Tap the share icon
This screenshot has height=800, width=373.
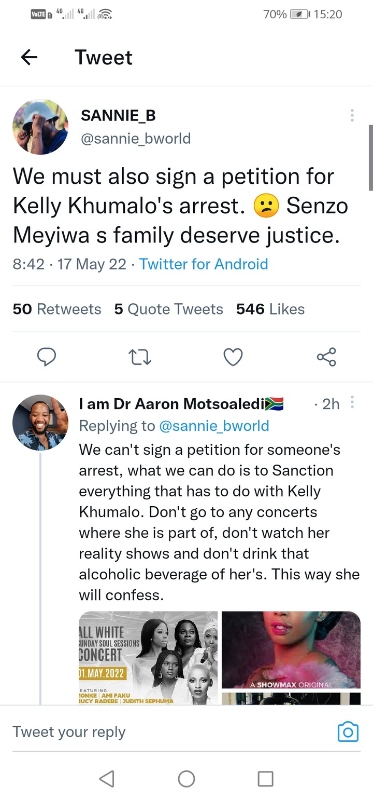point(326,357)
